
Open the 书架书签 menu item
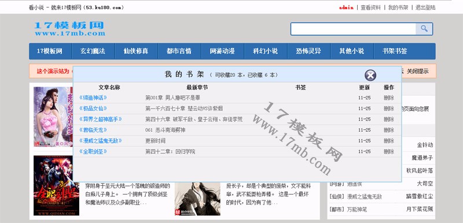[395, 51]
